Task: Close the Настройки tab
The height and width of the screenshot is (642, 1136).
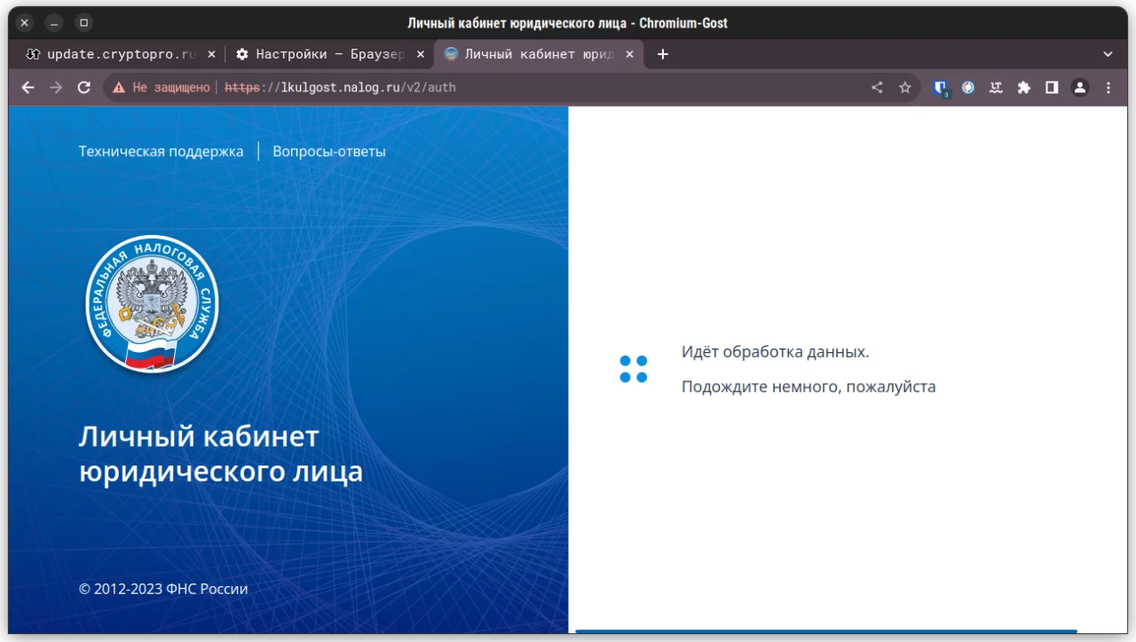Action: 421,54
